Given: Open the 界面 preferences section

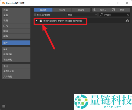Looking at the screenshot, I should click(16, 10).
